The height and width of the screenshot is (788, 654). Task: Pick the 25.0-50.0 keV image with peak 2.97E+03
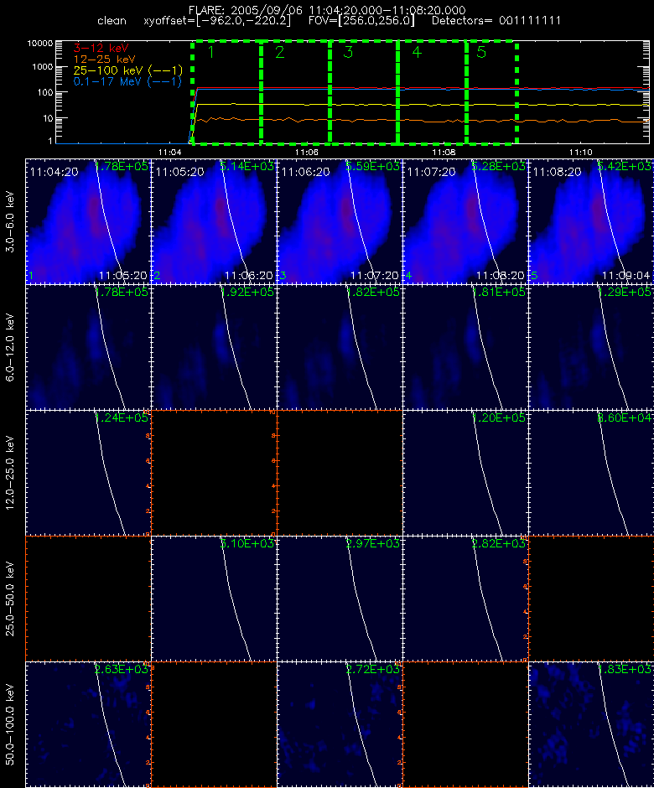[340, 599]
